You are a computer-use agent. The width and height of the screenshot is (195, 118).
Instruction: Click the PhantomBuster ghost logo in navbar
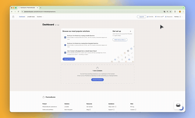[13, 17]
